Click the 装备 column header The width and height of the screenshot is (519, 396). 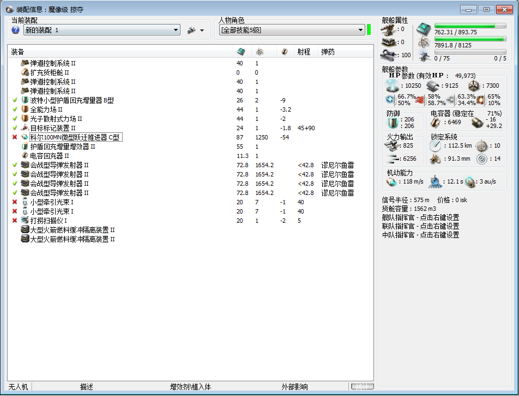[17, 52]
